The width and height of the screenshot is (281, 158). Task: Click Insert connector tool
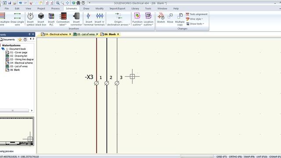pyautogui.click(x=76, y=19)
